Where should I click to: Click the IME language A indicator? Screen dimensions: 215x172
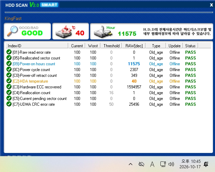click(x=152, y=164)
